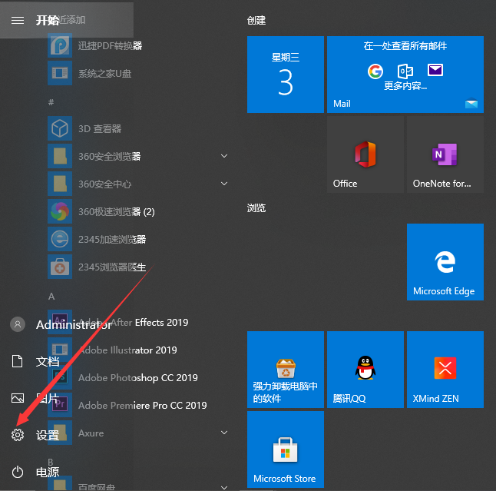Screen dimensions: 496x491
Task: Open the XMind ZEN tile
Action: (x=445, y=370)
